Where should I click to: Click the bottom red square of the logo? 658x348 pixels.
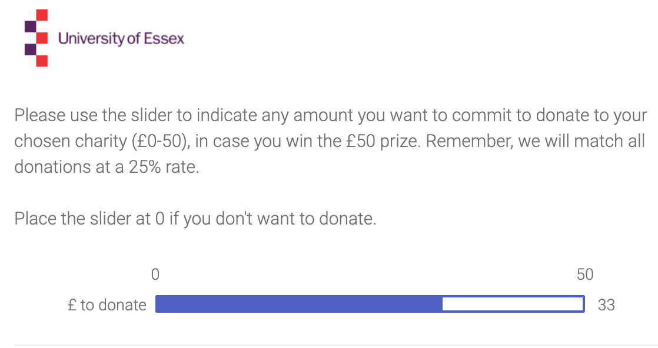(x=42, y=61)
